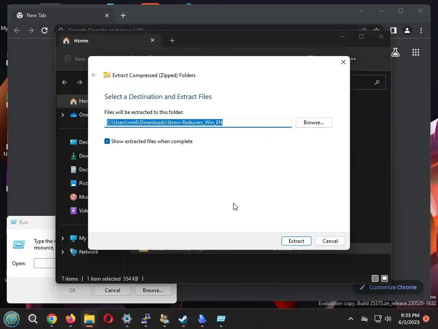Close the Chrome New Tab tab
The width and height of the screenshot is (438, 329).
[x=107, y=15]
